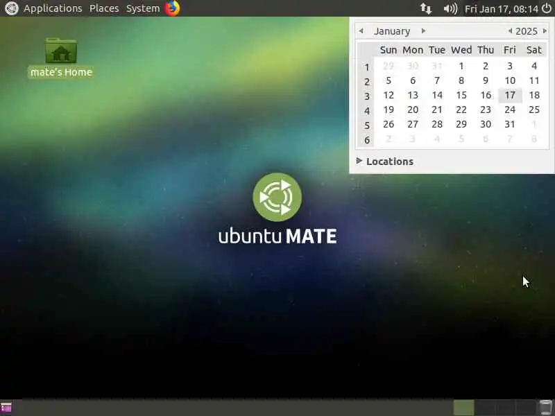Click the Wed column header
This screenshot has width=555, height=416.
(461, 50)
